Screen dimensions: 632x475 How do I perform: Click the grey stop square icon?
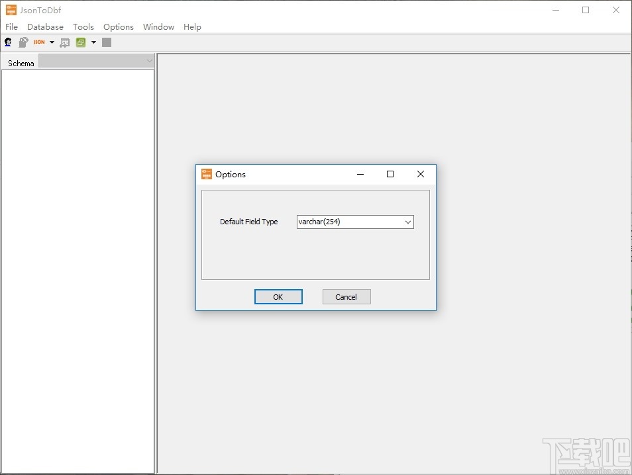point(107,42)
